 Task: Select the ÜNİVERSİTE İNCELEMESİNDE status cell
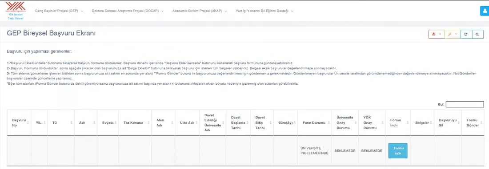(x=314, y=151)
